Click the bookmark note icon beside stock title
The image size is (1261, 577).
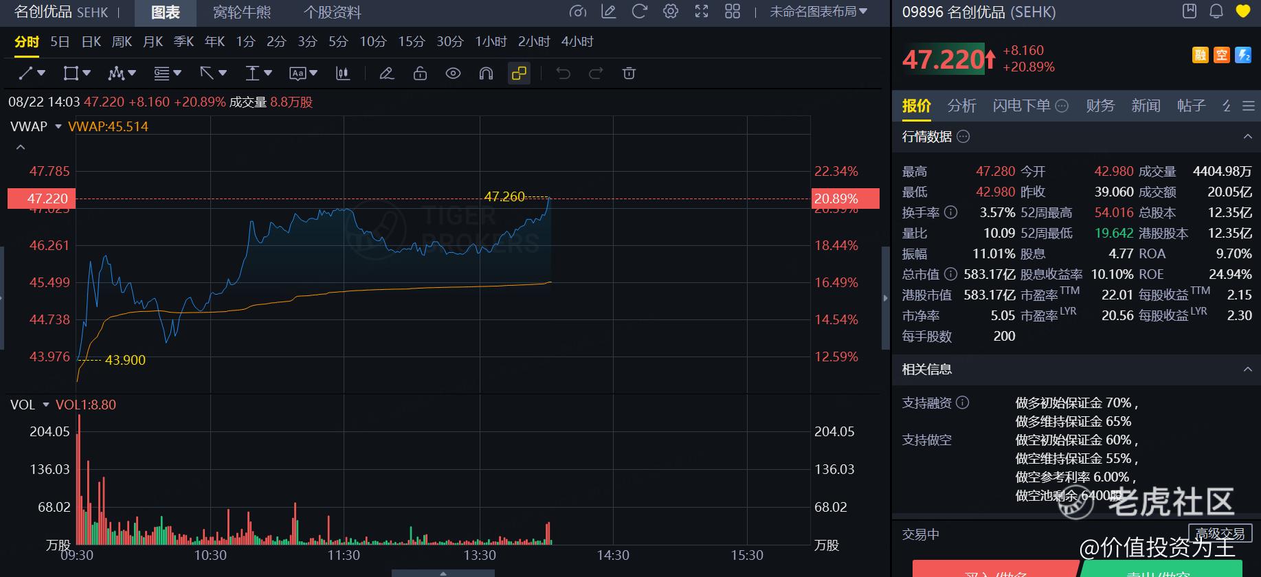click(1190, 11)
